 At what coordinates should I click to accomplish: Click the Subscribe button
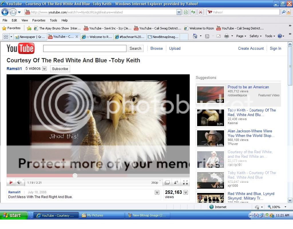pyautogui.click(x=60, y=69)
